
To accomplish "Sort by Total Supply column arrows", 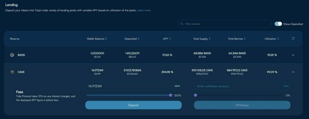I will [x=210, y=39].
